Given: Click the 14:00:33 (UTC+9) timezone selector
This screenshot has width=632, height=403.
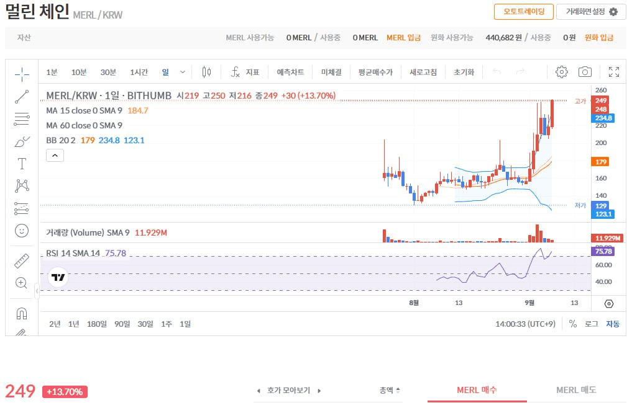Looking at the screenshot, I should pyautogui.click(x=526, y=324).
